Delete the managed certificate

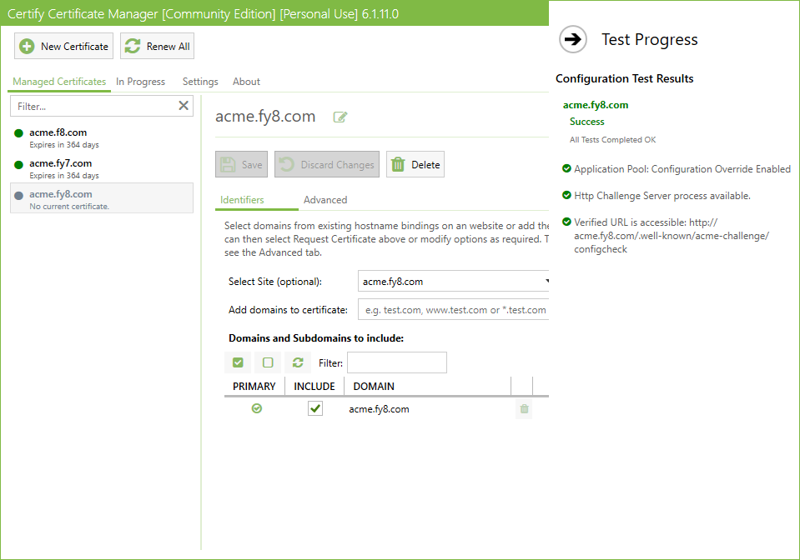[415, 164]
